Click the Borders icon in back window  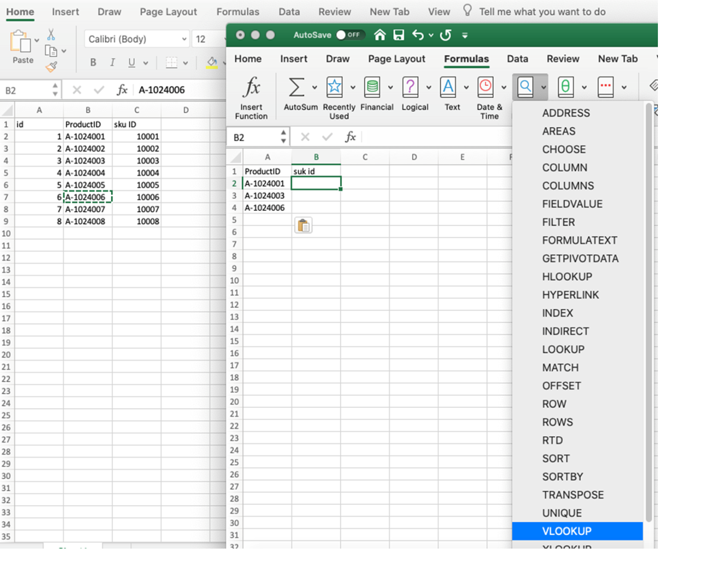point(171,63)
